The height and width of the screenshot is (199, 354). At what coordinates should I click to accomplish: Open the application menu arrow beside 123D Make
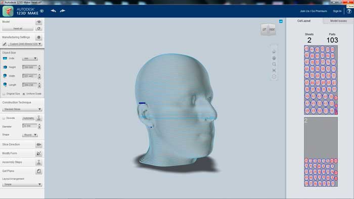[x=42, y=11]
